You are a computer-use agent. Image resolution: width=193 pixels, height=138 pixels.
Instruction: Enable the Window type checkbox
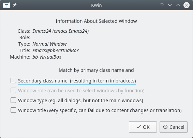[13, 100]
